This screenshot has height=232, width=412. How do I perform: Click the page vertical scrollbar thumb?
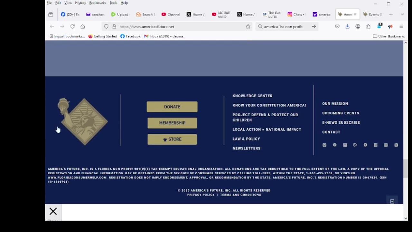406,168
